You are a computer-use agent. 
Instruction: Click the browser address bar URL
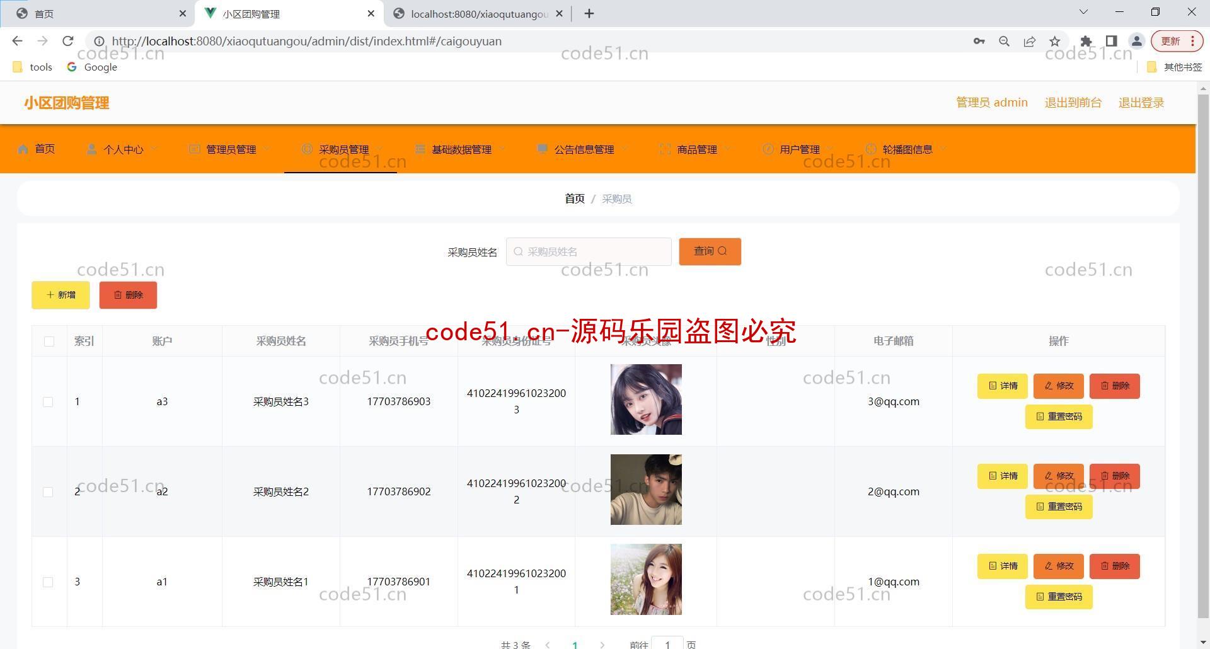[307, 42]
